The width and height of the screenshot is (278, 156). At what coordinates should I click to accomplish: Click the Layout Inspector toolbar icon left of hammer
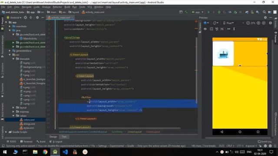click(x=181, y=12)
